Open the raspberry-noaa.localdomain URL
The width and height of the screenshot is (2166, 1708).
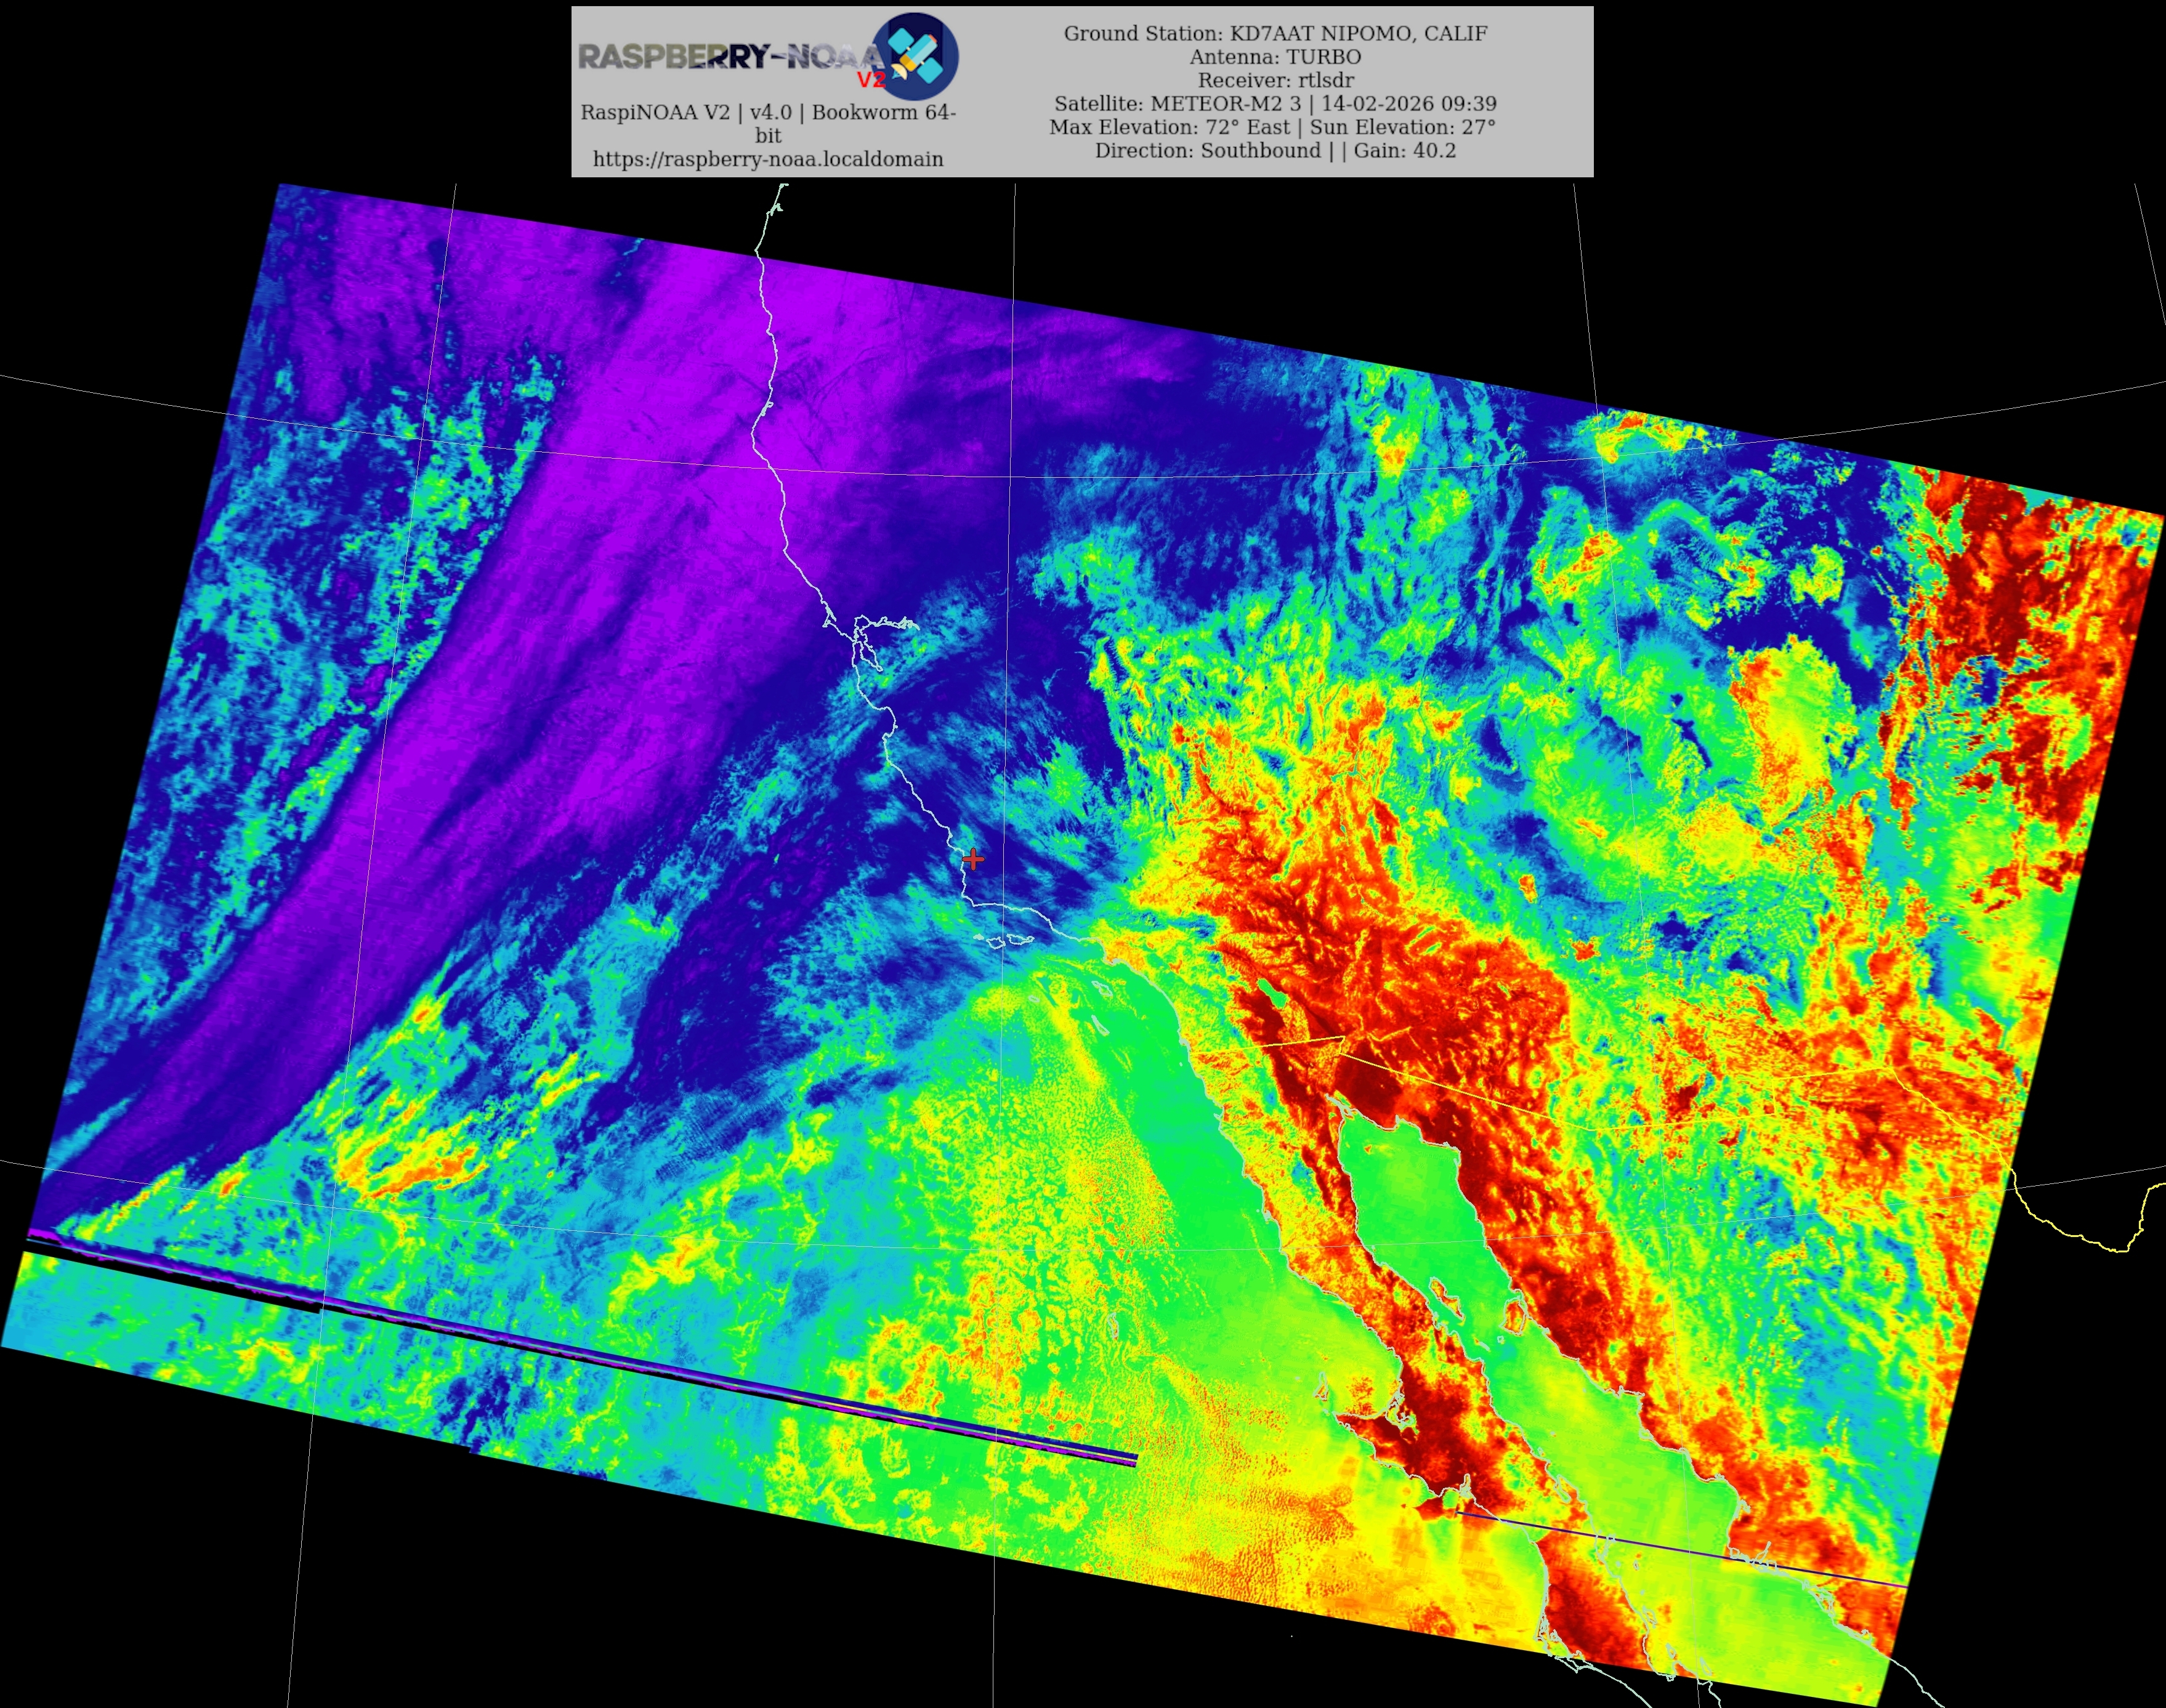click(x=768, y=159)
